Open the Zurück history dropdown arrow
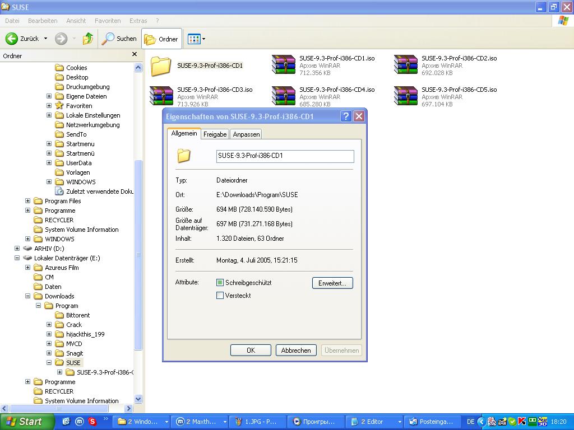Image resolution: width=574 pixels, height=430 pixels. click(46, 39)
